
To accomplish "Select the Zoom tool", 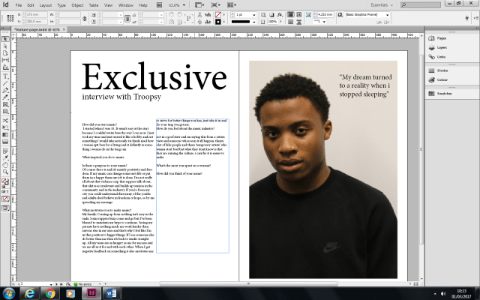I will 5,172.
